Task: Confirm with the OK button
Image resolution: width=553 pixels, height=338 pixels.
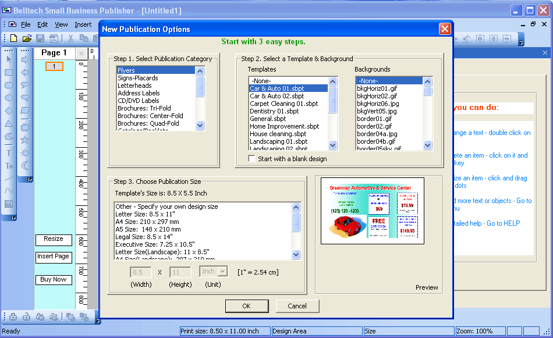Action: [247, 305]
